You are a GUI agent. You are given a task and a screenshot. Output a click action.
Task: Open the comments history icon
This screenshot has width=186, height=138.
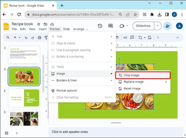(111, 26)
